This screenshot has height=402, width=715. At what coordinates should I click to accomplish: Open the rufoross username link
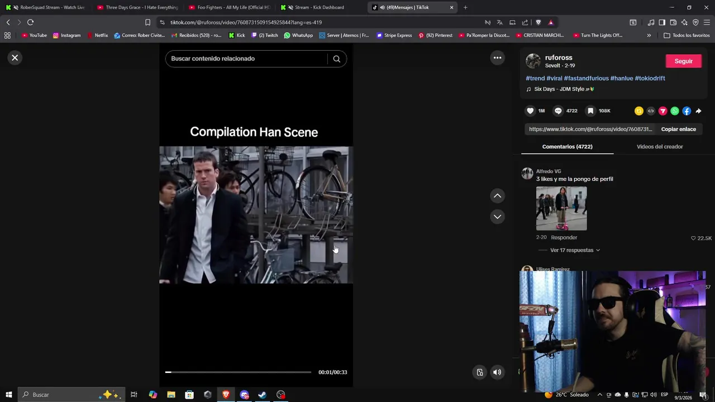click(x=559, y=58)
